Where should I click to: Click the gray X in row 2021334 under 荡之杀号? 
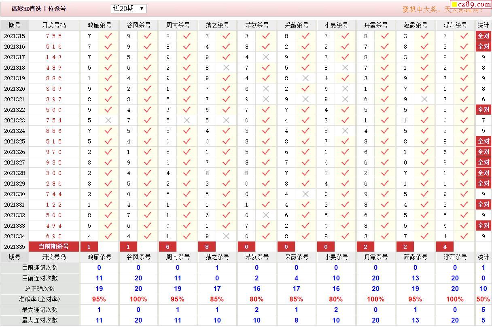click(x=226, y=236)
